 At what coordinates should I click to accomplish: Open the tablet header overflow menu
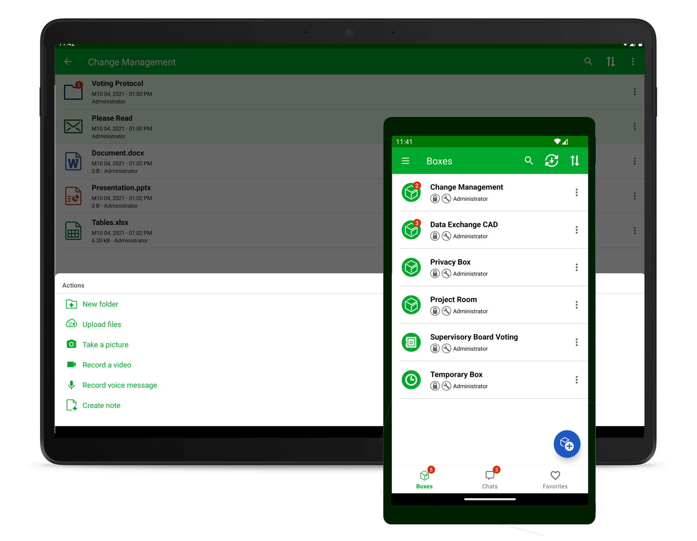[x=633, y=61]
